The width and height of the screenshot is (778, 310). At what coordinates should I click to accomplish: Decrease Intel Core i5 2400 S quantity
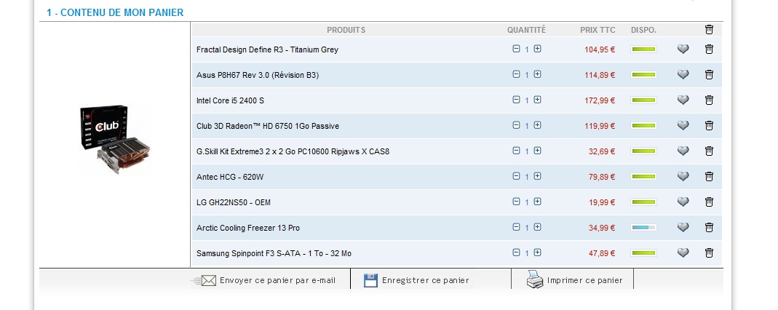click(x=516, y=100)
